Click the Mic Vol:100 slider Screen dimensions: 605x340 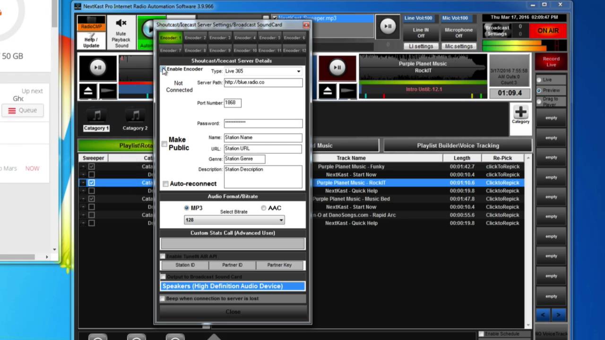[x=455, y=18]
